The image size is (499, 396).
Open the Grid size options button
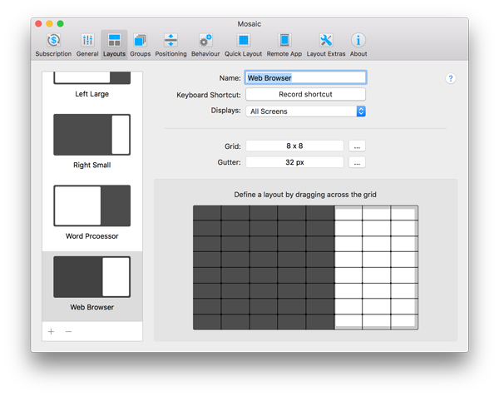pos(357,146)
